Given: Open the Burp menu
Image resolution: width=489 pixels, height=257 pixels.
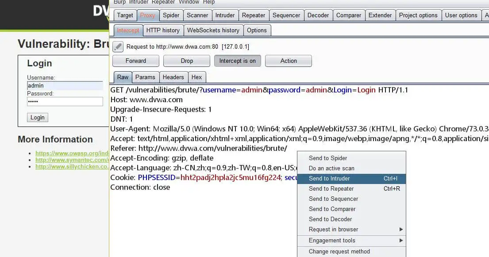Looking at the screenshot, I should tap(120, 2).
